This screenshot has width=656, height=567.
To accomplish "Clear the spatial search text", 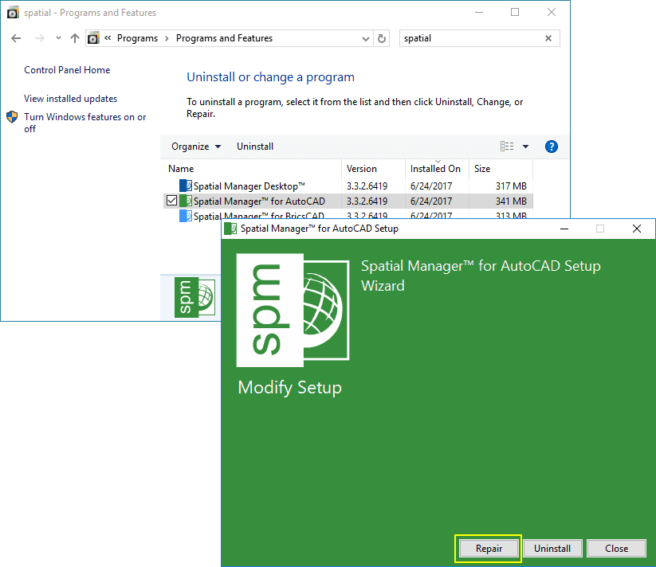I will point(548,38).
